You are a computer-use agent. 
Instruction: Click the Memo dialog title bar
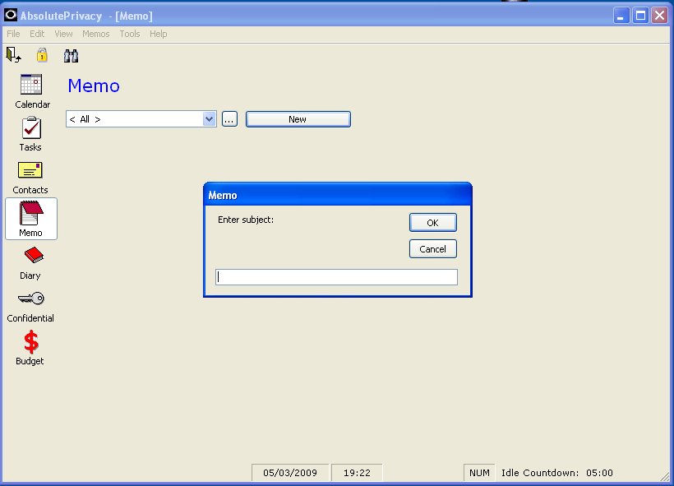pos(338,195)
